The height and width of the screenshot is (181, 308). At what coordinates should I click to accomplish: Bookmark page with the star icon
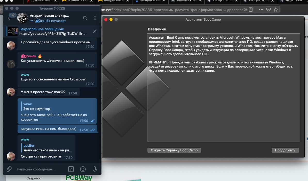pyautogui.click(x=276, y=10)
